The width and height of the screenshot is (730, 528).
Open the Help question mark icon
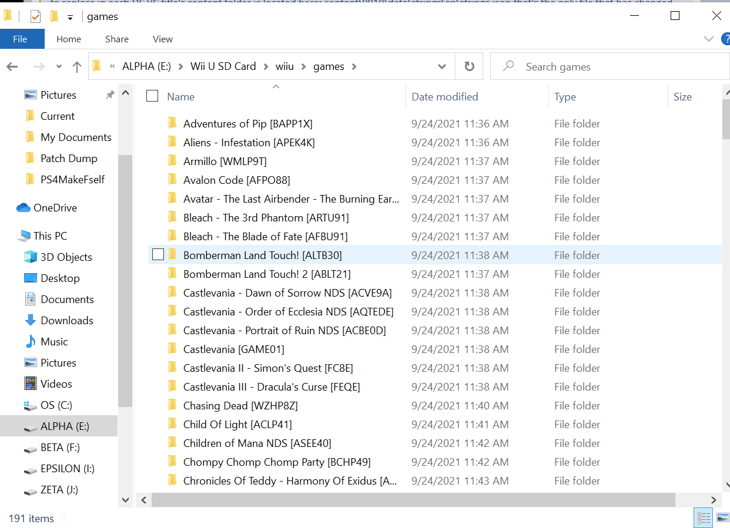click(725, 39)
